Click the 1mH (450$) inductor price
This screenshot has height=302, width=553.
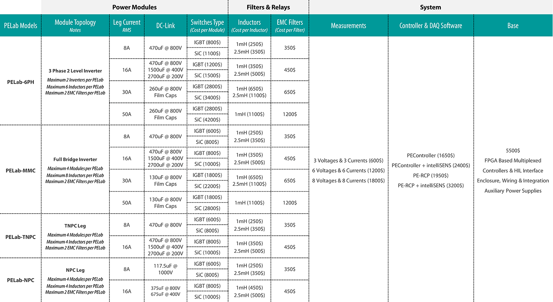pyautogui.click(x=249, y=288)
